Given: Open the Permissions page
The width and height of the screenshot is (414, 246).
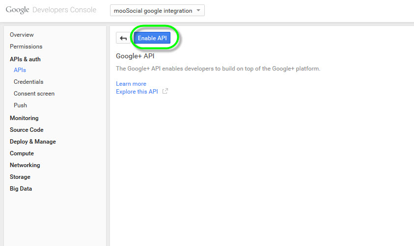Looking at the screenshot, I should pyautogui.click(x=26, y=47).
